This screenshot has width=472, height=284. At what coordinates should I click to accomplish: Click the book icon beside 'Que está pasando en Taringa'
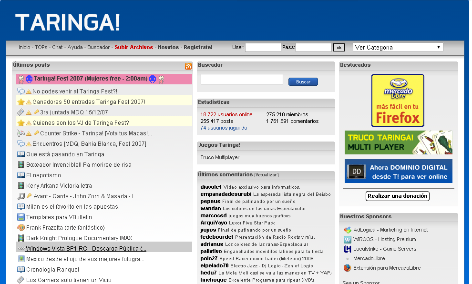[x=21, y=154]
